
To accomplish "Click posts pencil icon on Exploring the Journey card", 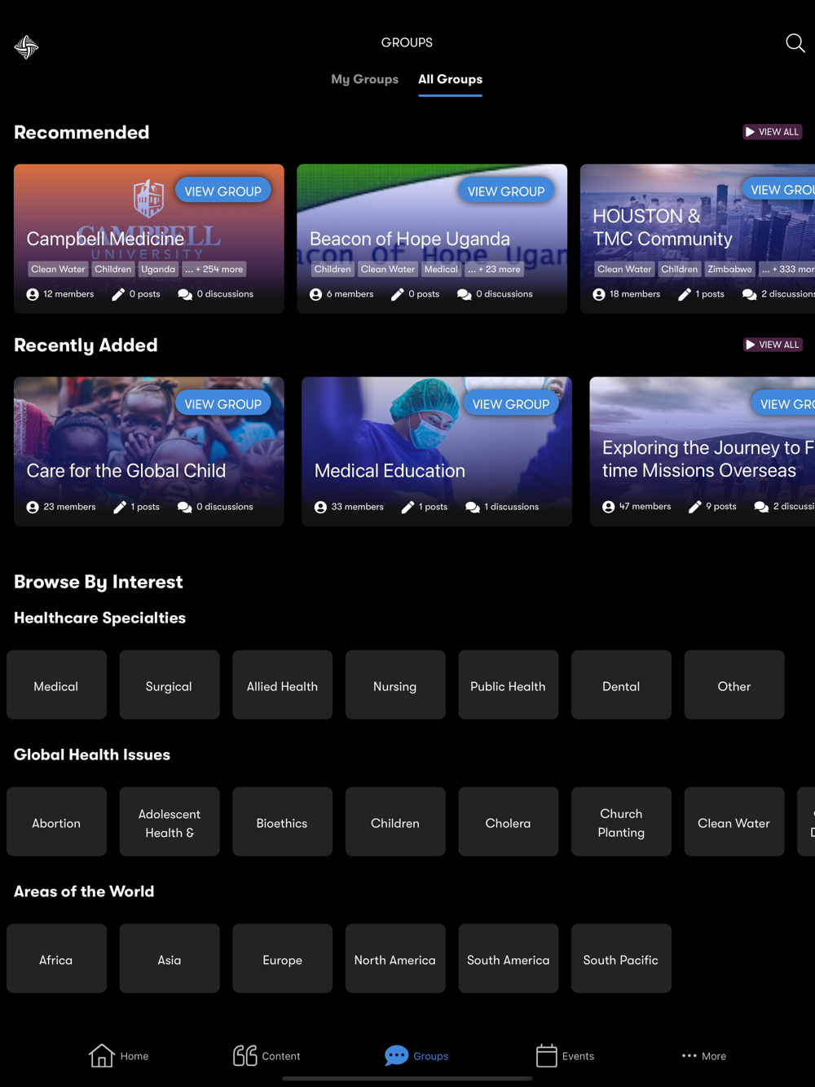I will tap(695, 507).
